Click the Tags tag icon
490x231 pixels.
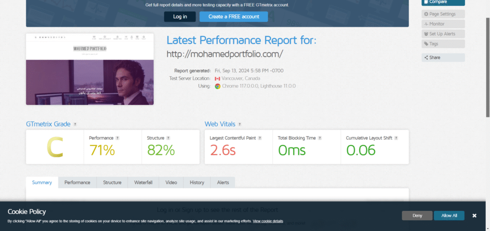(426, 44)
